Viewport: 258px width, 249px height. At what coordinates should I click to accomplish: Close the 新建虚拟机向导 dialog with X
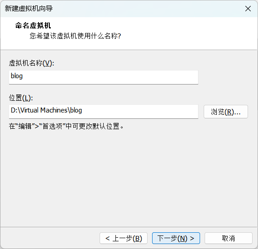coord(248,9)
